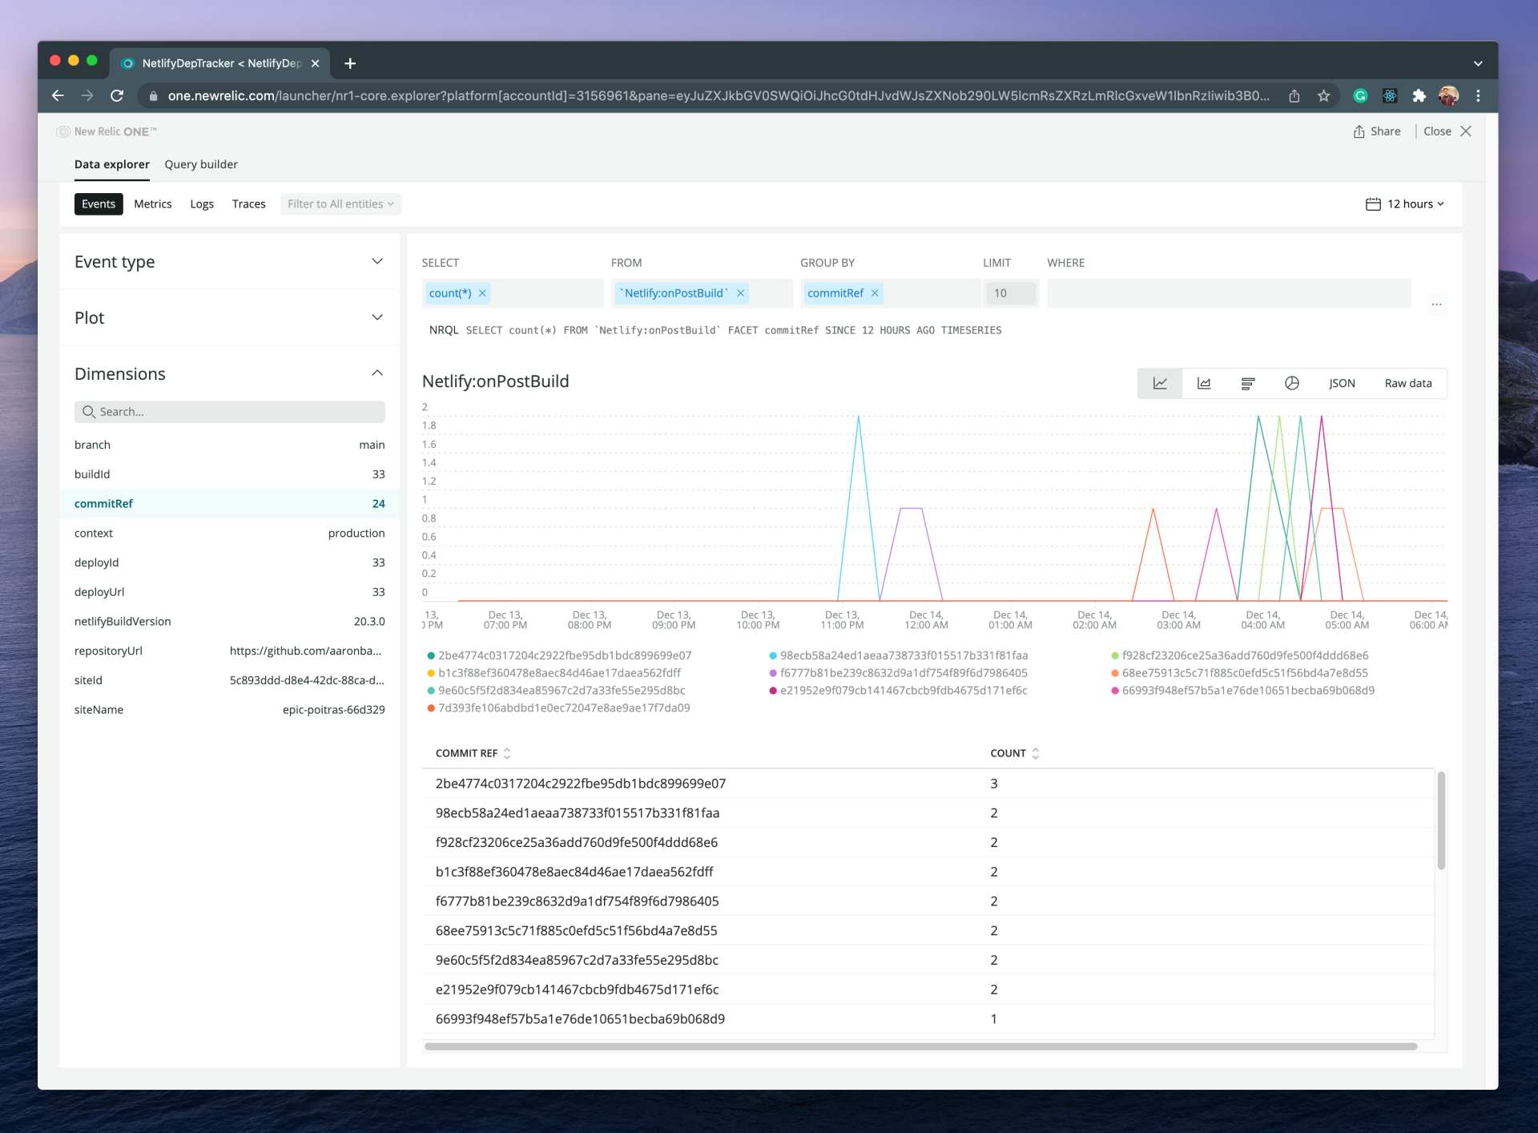This screenshot has height=1133, width=1538.
Task: Click the Share icon at top right
Action: coord(1359,131)
